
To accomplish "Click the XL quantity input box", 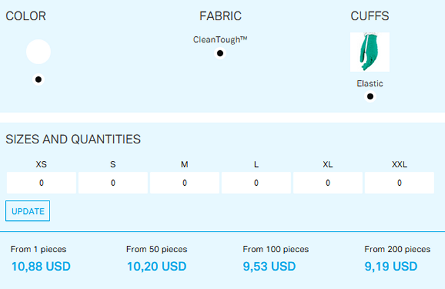I will click(x=327, y=183).
